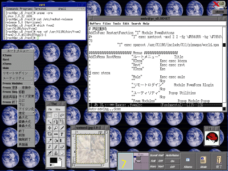Choose アイコン化 from window operations menu
Viewport: 228px width, 171px height.
coord(26,109)
